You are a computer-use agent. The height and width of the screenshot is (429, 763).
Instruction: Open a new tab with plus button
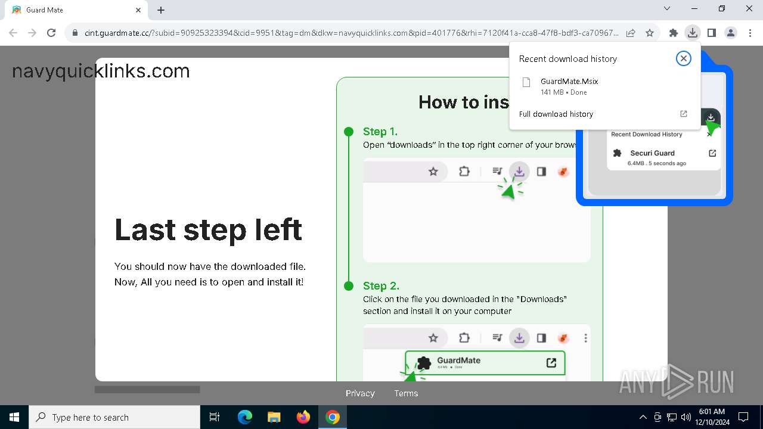[161, 10]
